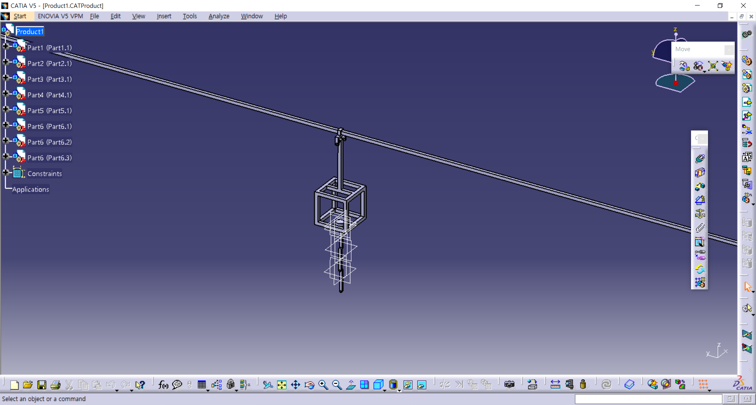Close the Move floating toolbar
This screenshot has width=756, height=405.
point(729,49)
